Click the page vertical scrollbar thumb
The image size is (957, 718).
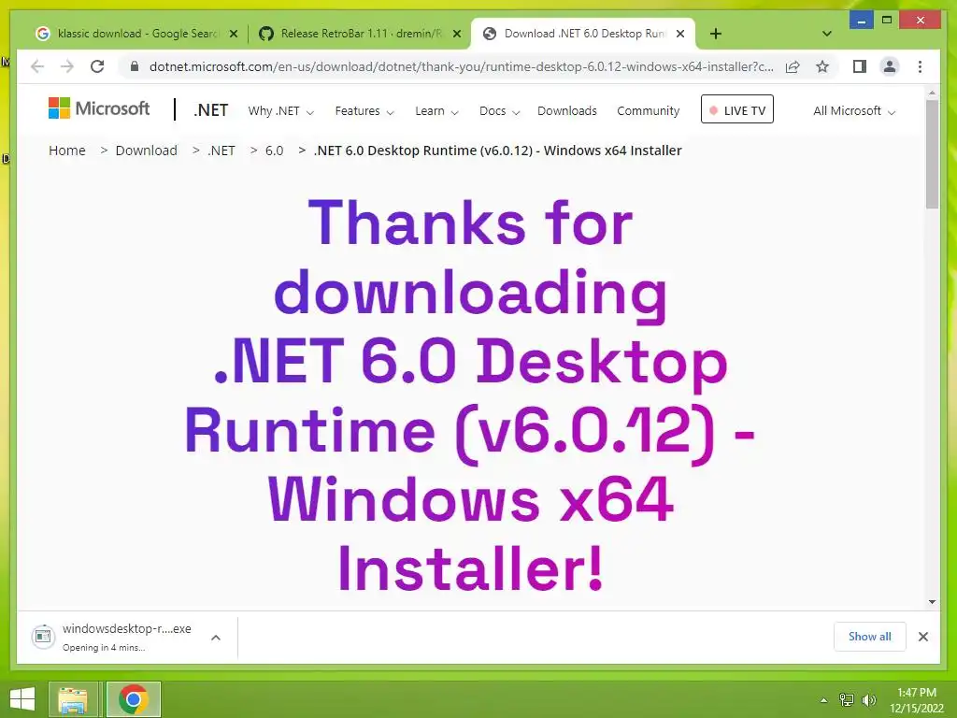(932, 154)
